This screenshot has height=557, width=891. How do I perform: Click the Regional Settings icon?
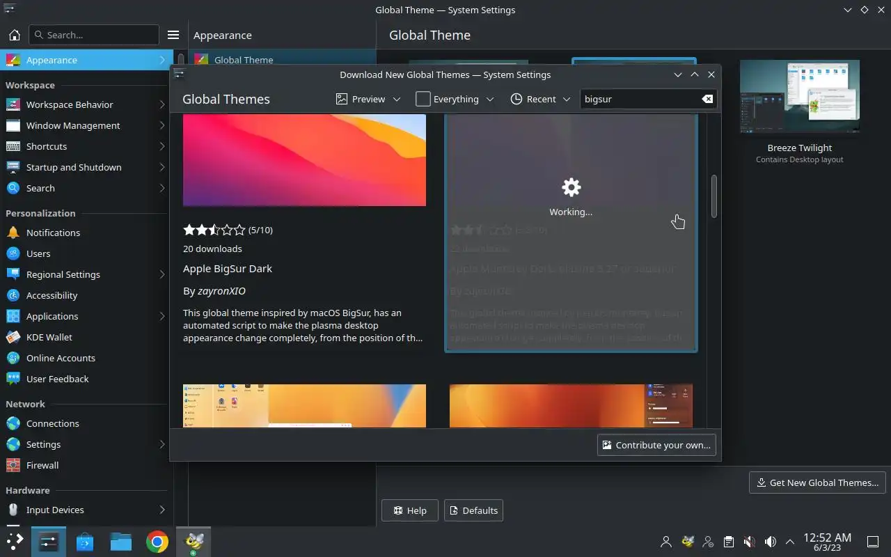tap(13, 274)
